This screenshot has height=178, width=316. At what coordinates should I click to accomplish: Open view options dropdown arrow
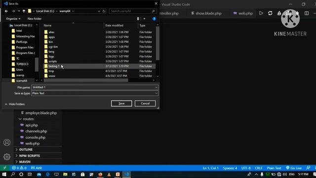click(144, 19)
